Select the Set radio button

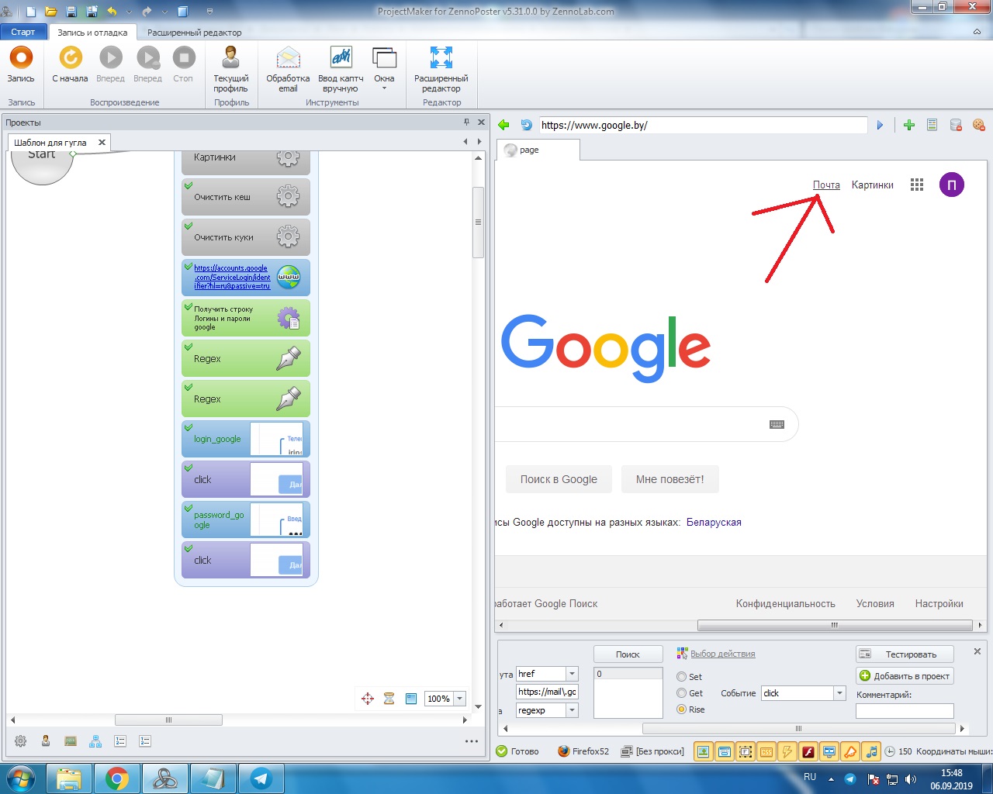(682, 677)
